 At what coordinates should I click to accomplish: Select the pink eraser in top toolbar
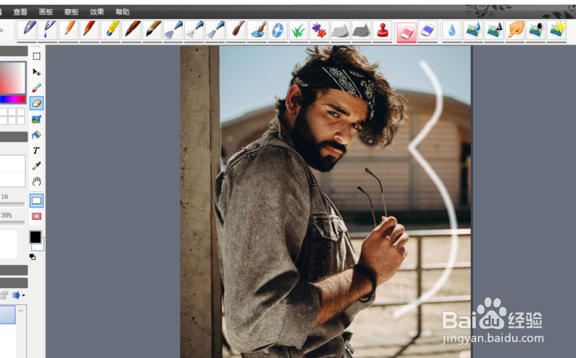click(407, 32)
